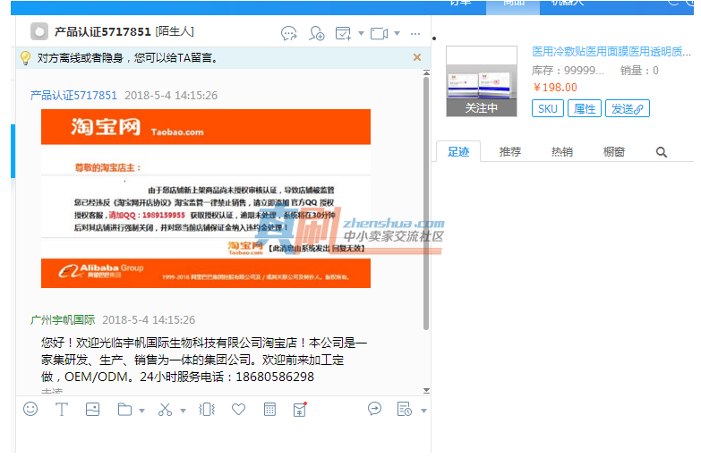This screenshot has height=458, width=701.
Task: Expand the task checklist dropdown arrow
Action: click(x=361, y=33)
